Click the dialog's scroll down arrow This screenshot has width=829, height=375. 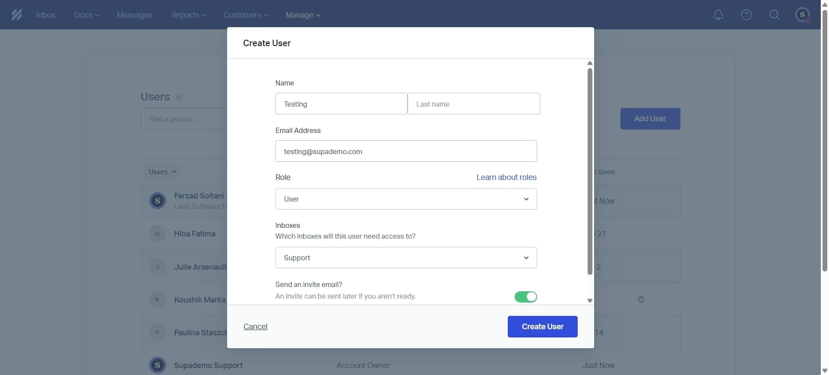[590, 301]
